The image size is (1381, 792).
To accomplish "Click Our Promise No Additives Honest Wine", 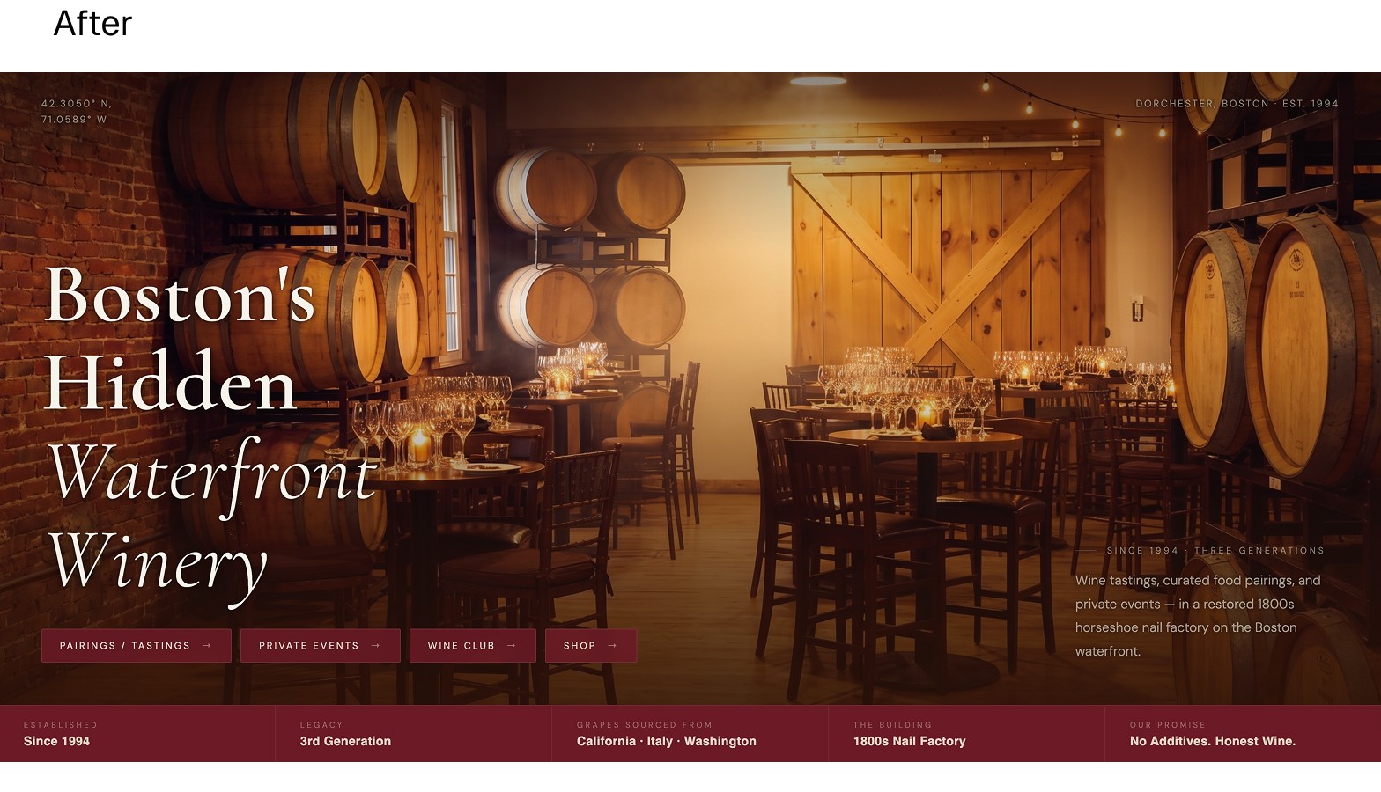I will (x=1243, y=734).
